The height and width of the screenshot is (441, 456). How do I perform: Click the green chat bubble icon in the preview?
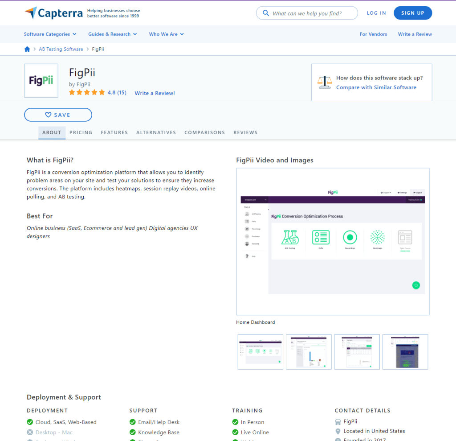(416, 285)
